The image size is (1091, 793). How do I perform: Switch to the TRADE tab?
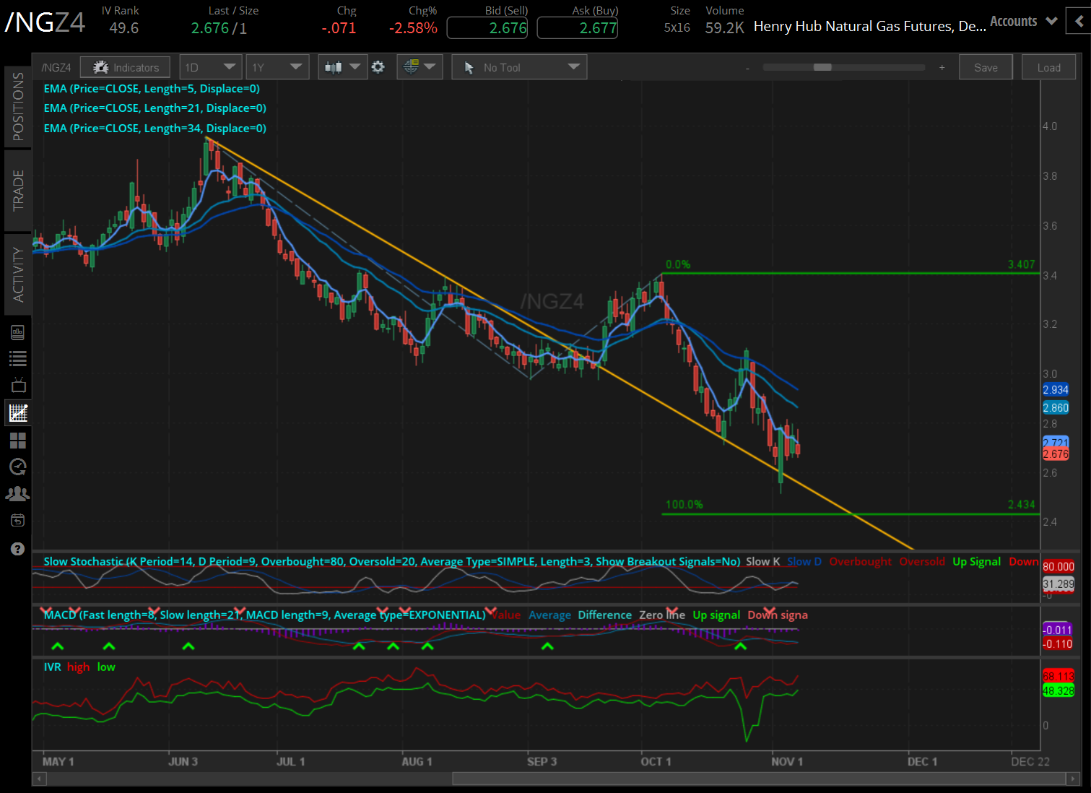tap(18, 191)
